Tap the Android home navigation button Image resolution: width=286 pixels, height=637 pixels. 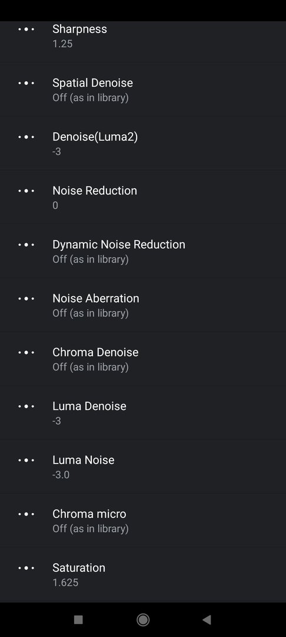tap(143, 619)
